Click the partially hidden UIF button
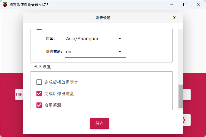Viewport: 206px width, 137px height. click(x=19, y=95)
